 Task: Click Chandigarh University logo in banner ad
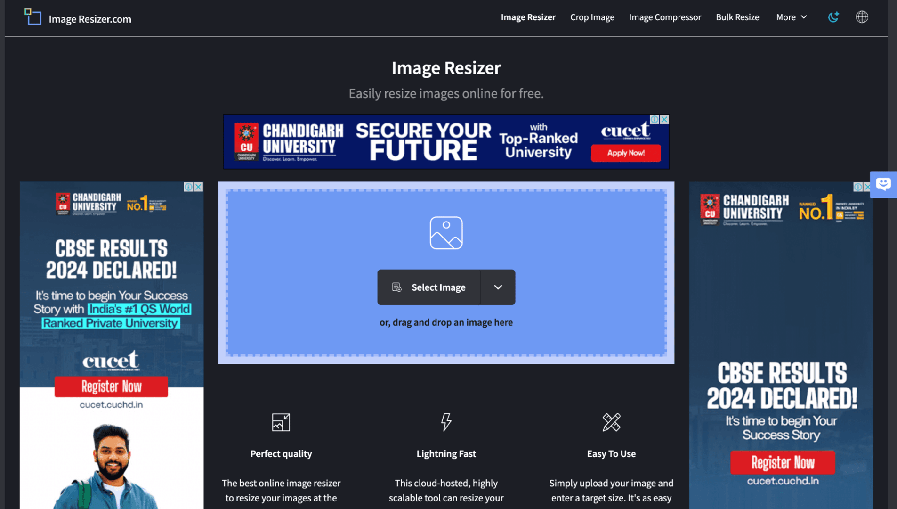[x=289, y=141]
